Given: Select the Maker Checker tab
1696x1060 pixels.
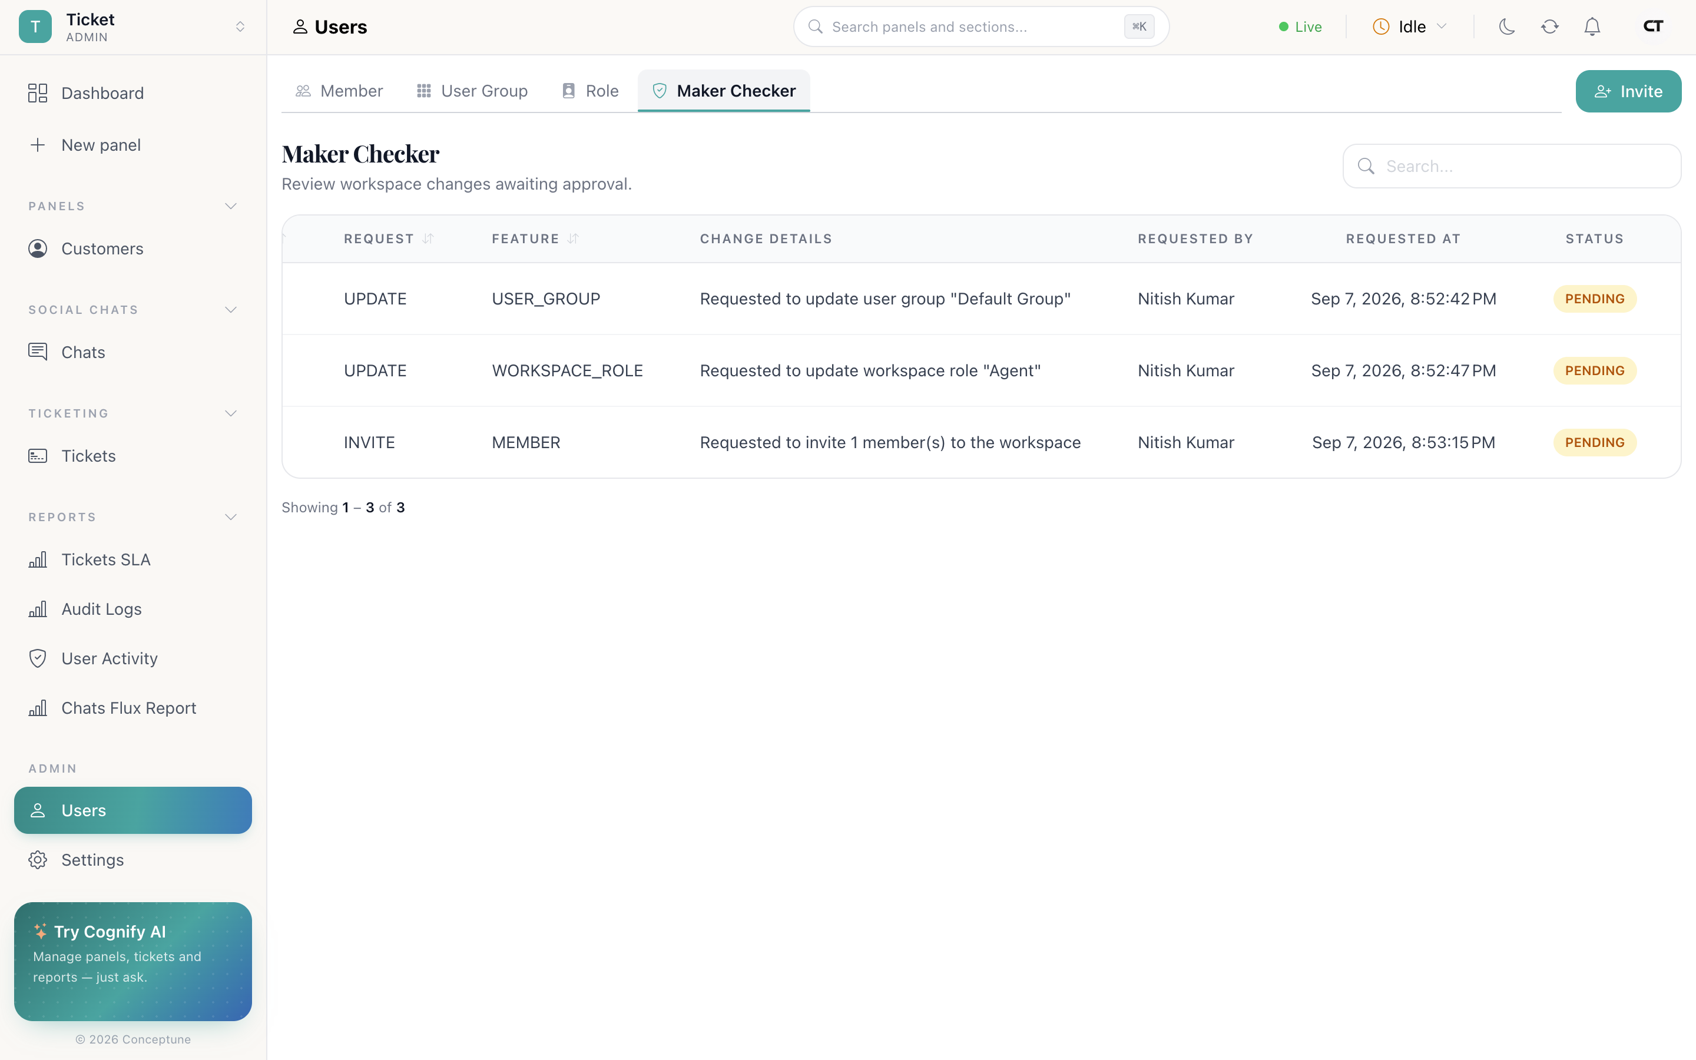Looking at the screenshot, I should (x=724, y=91).
